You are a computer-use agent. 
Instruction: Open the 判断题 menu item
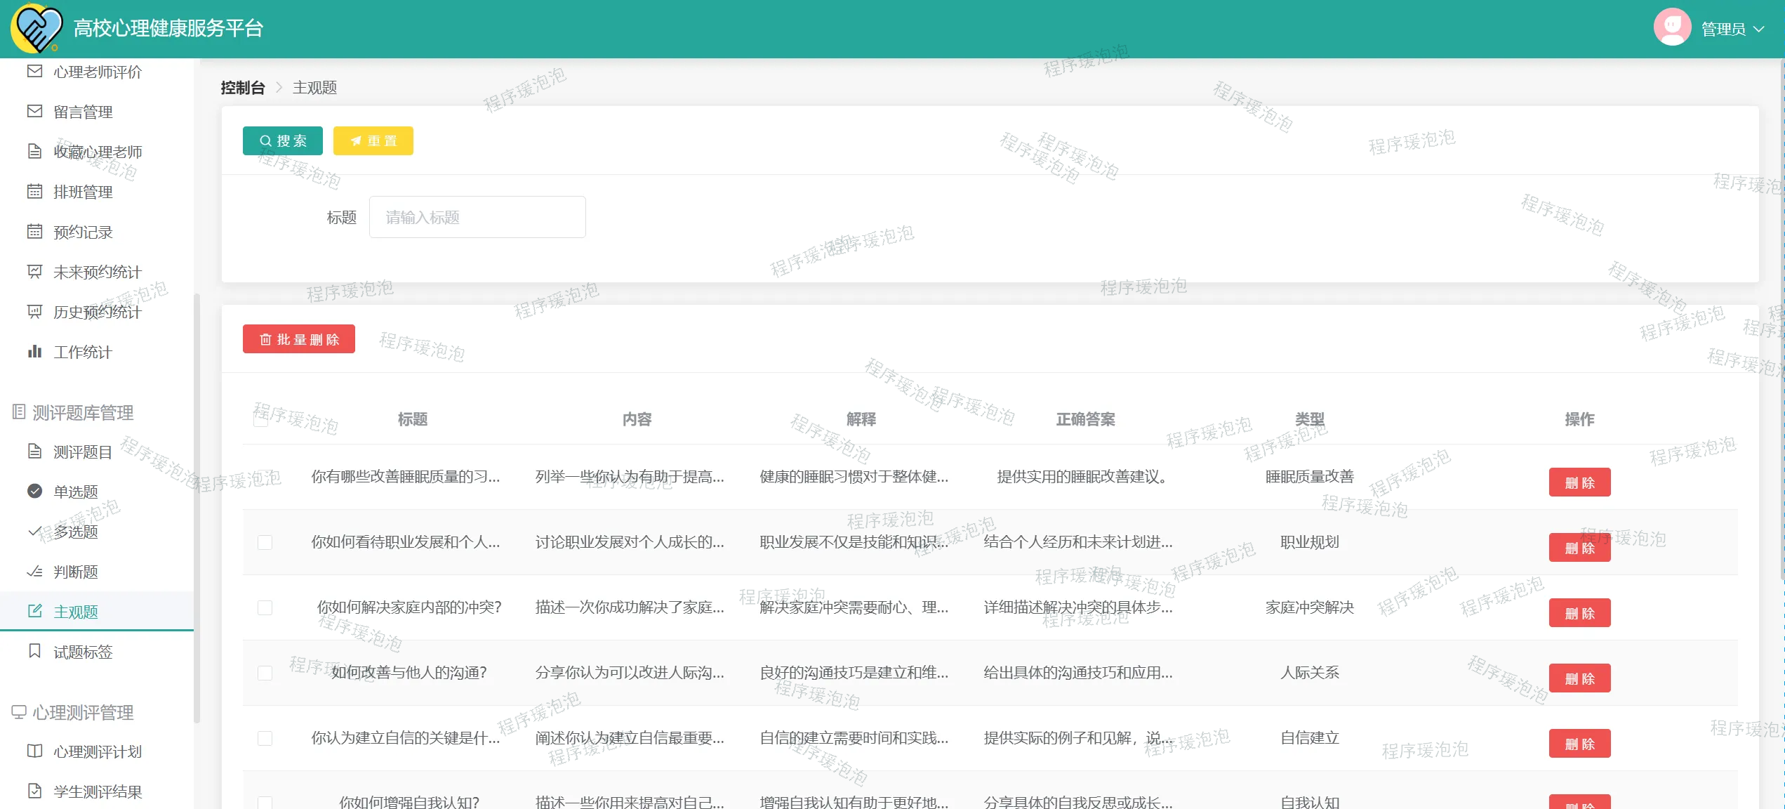(x=76, y=572)
